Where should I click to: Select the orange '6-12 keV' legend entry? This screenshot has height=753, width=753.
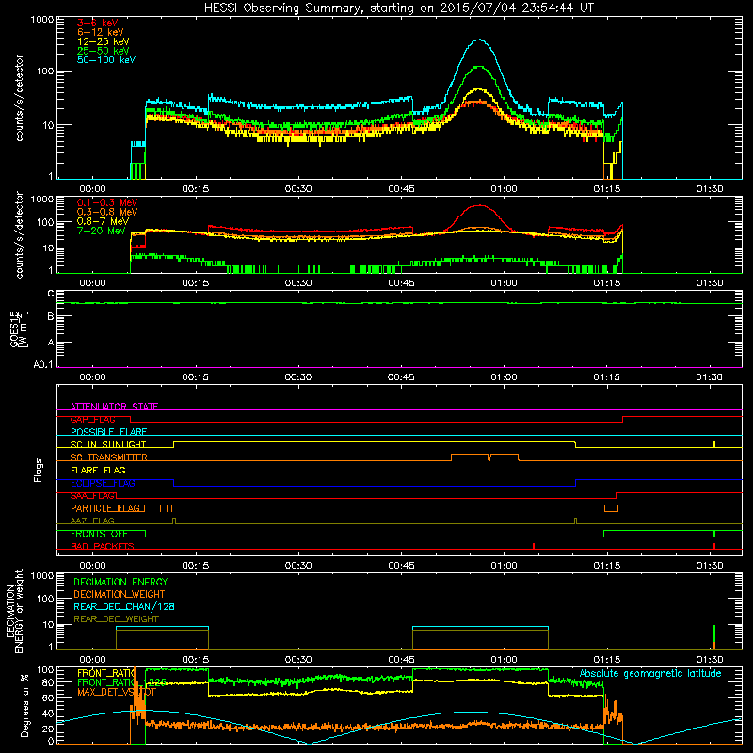[101, 32]
